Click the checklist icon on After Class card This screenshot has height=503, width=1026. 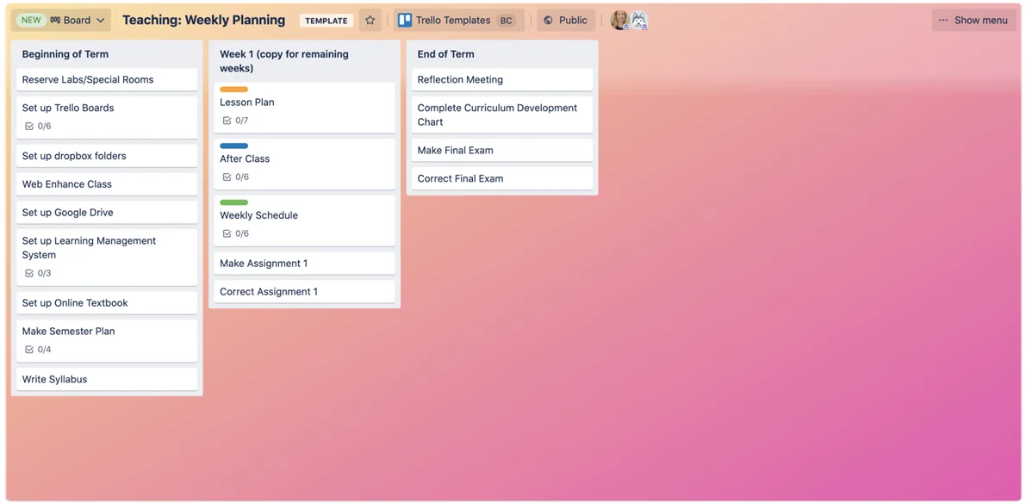(227, 177)
